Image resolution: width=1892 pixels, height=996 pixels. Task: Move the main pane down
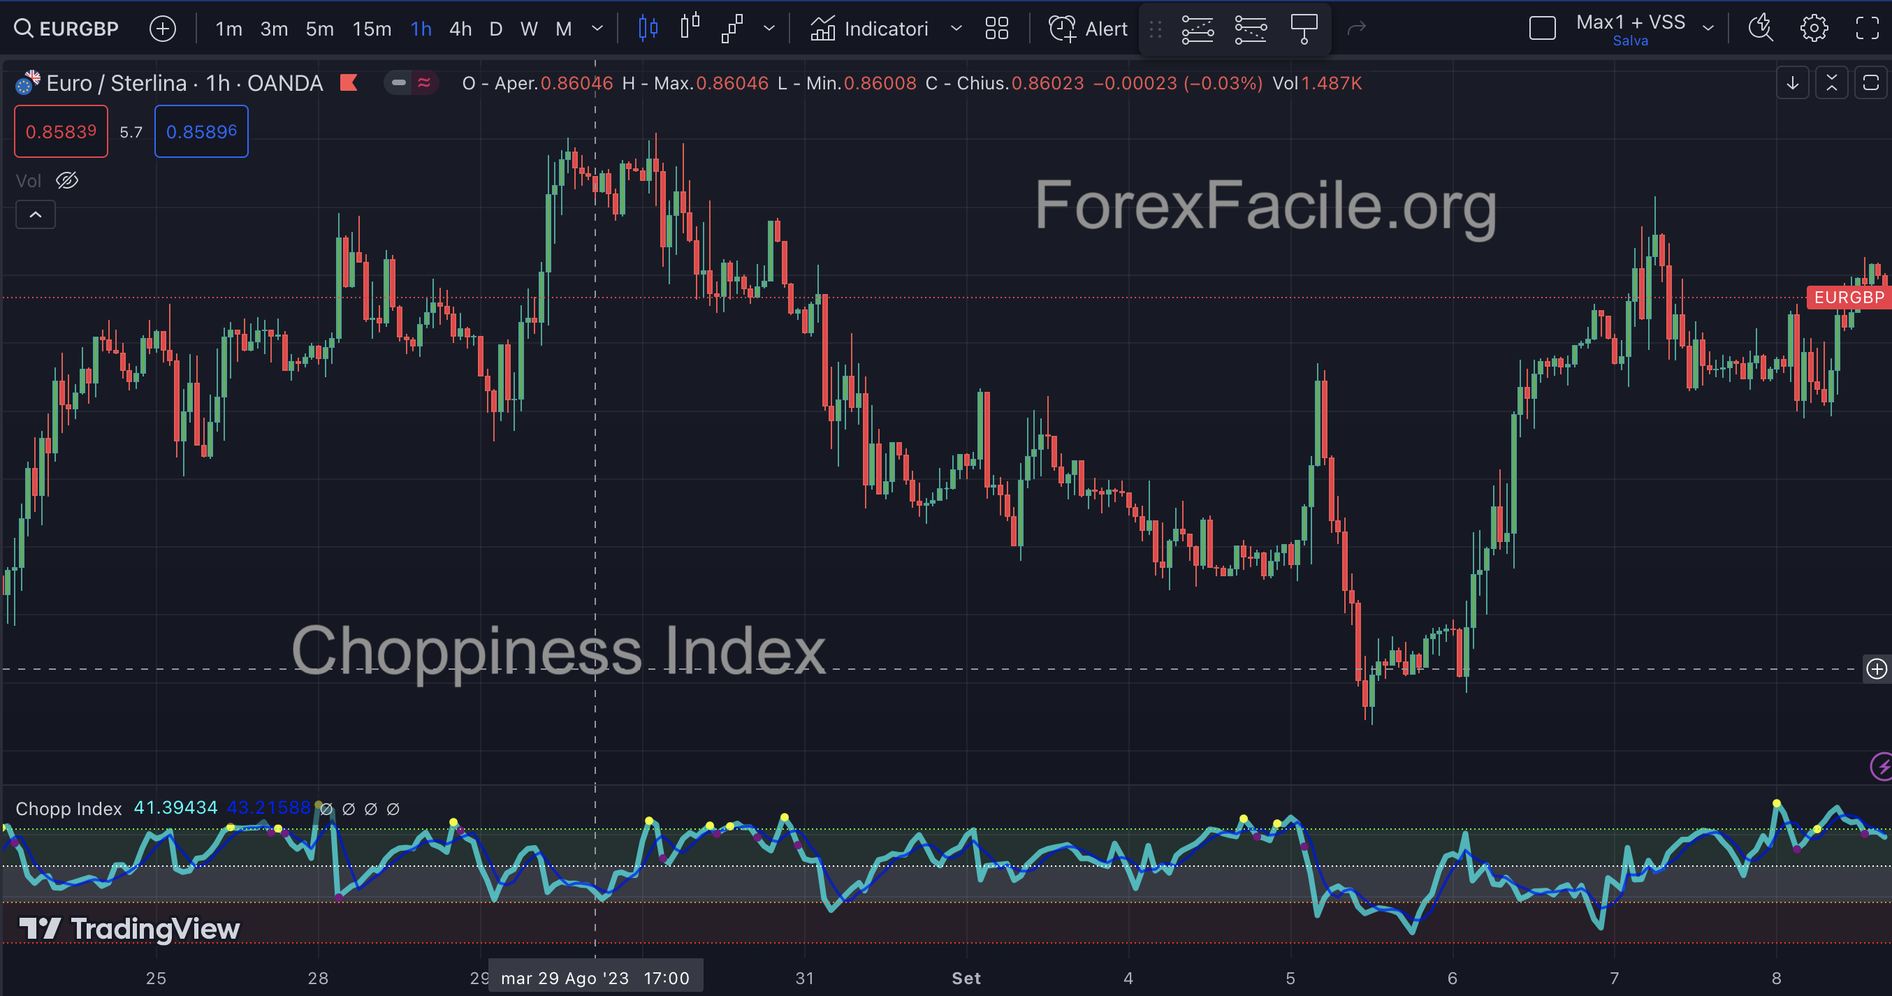[1793, 83]
